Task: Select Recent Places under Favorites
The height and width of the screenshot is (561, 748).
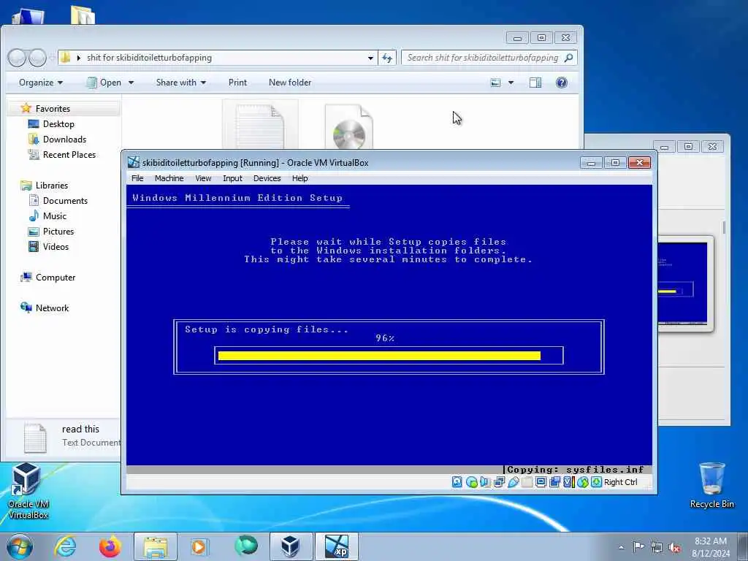Action: click(x=69, y=155)
